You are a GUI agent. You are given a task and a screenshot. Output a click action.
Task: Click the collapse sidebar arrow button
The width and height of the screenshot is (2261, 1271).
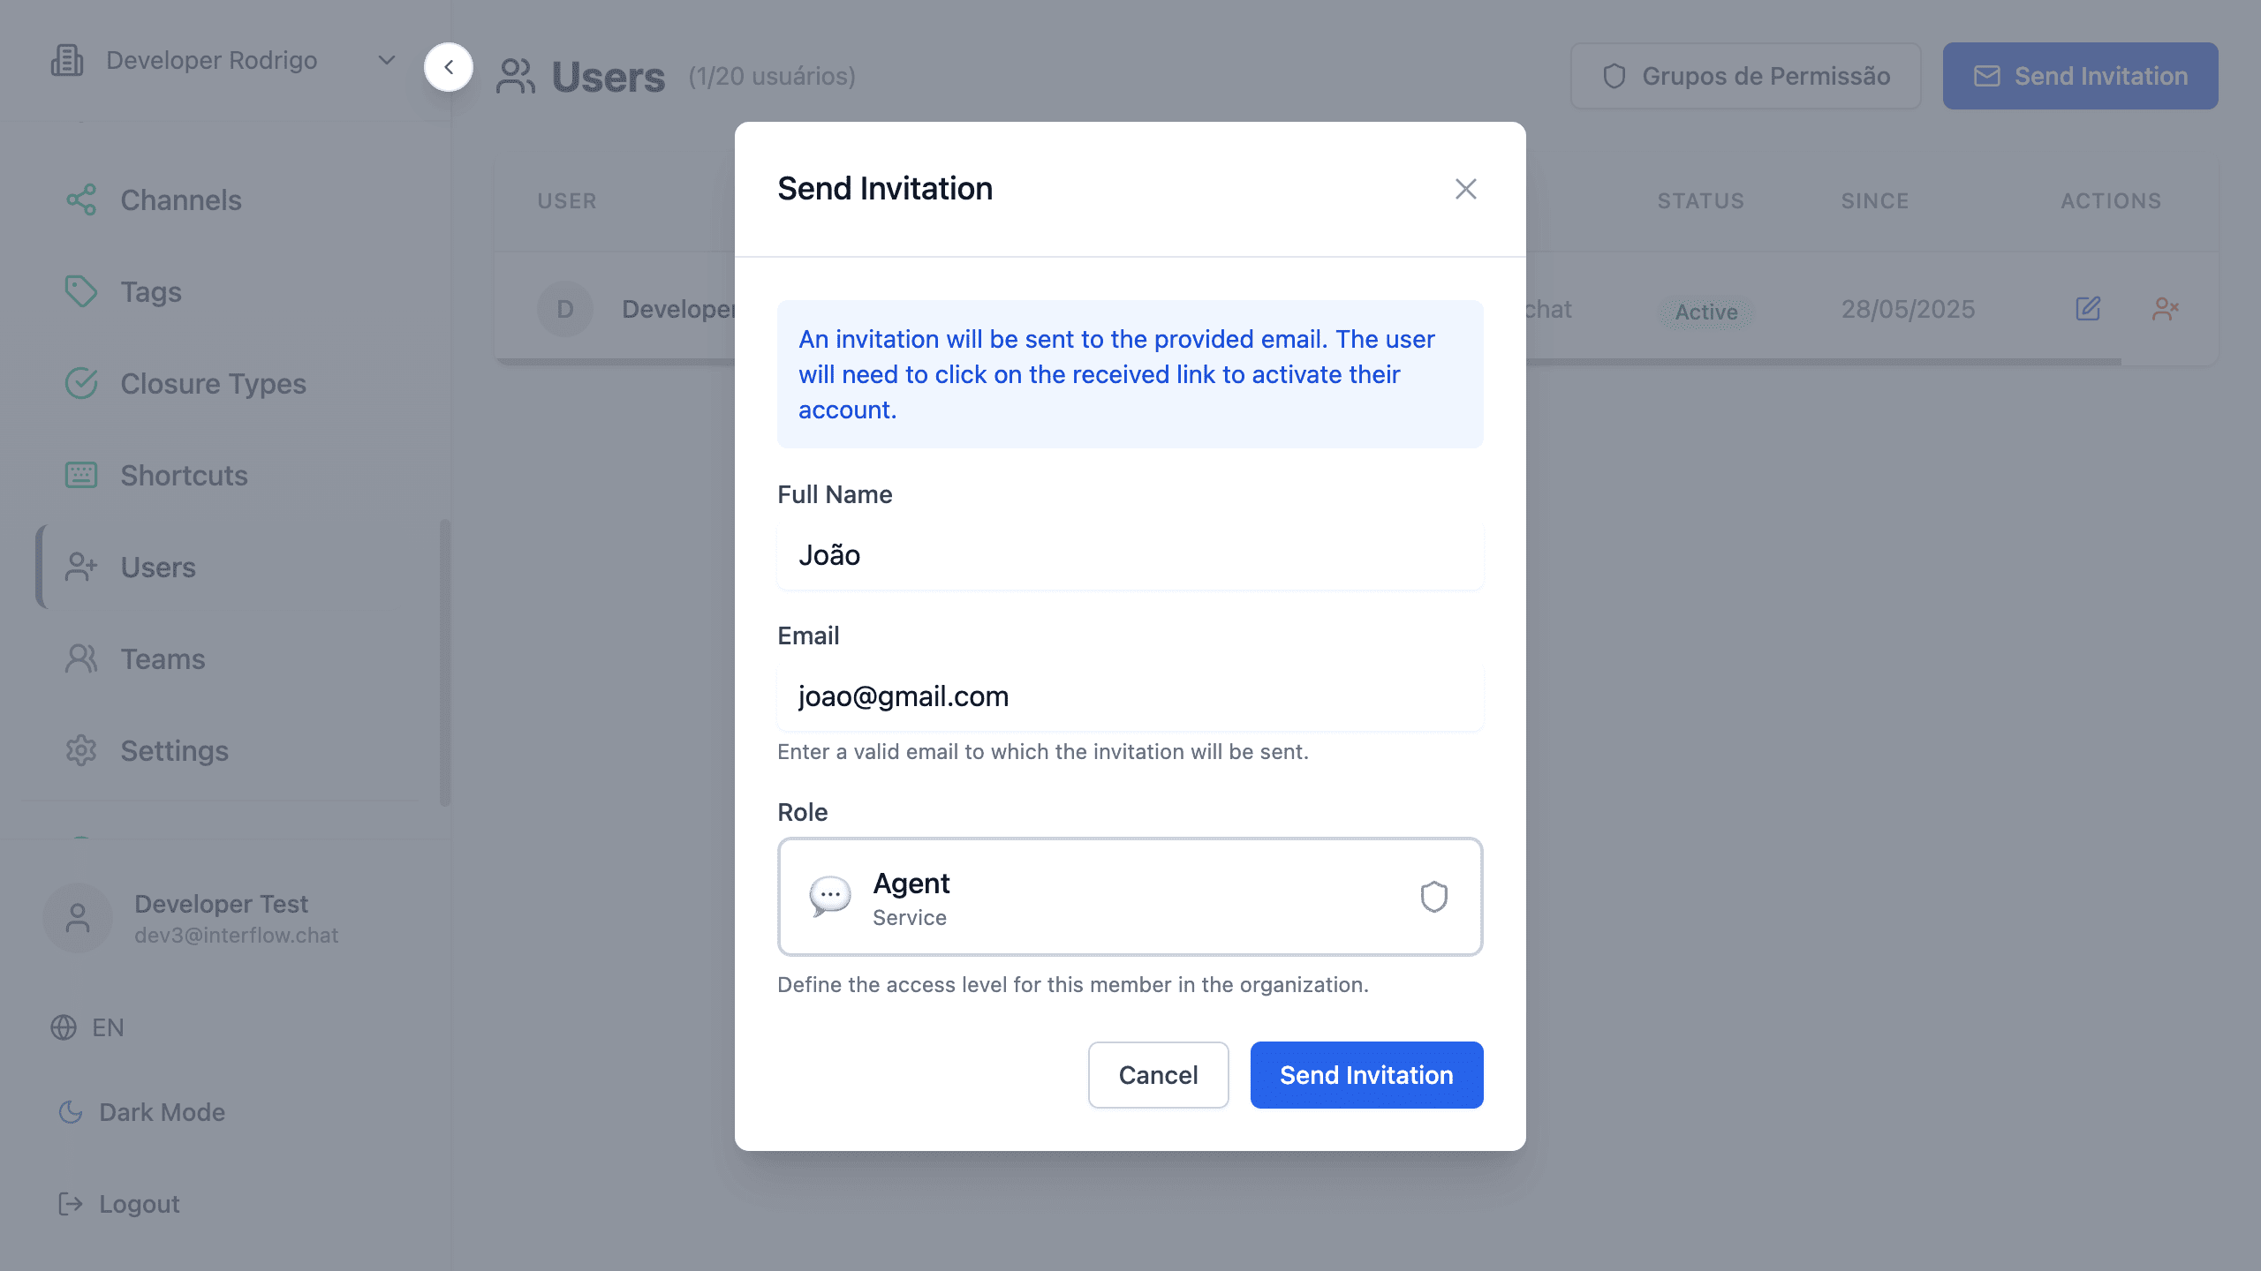point(449,67)
